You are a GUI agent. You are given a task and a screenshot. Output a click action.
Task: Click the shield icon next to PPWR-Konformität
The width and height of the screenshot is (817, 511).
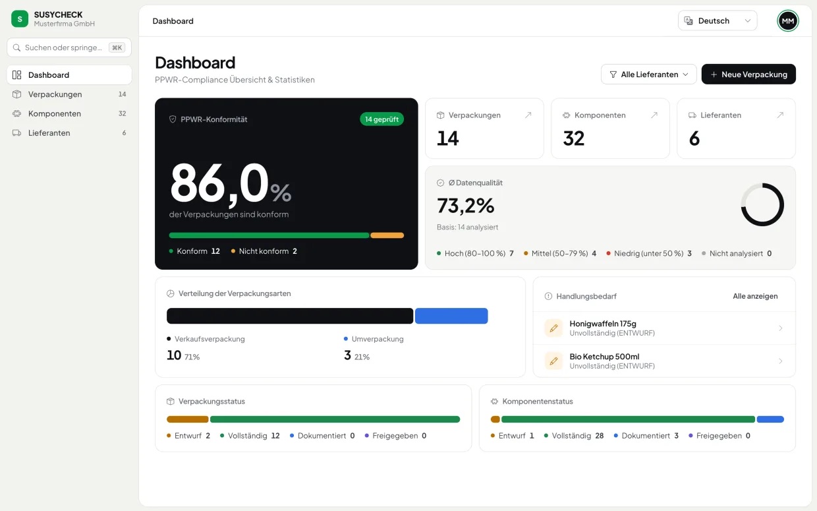[x=173, y=119]
